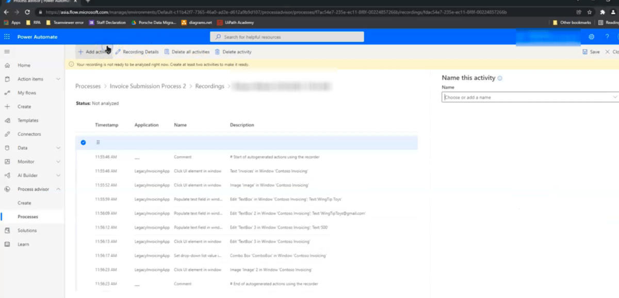Click Delete activity
619x298 pixels.
click(x=233, y=52)
